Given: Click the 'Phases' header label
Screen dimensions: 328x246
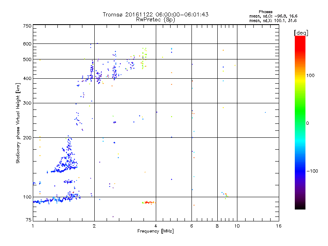Looking at the screenshot, I should tap(265, 12).
